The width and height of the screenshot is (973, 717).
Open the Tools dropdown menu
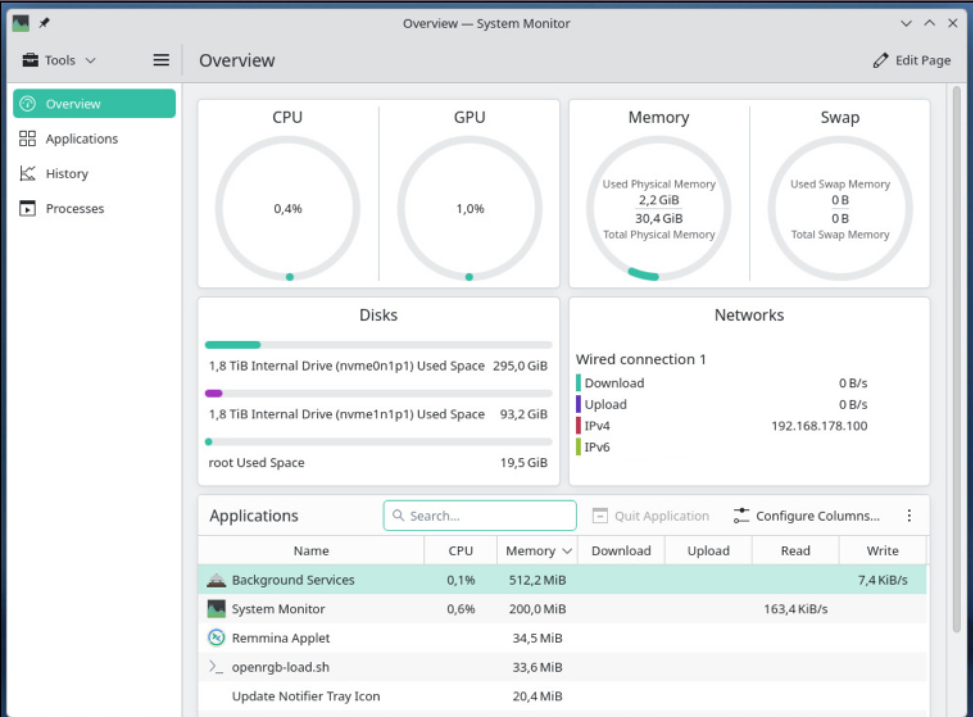(58, 60)
